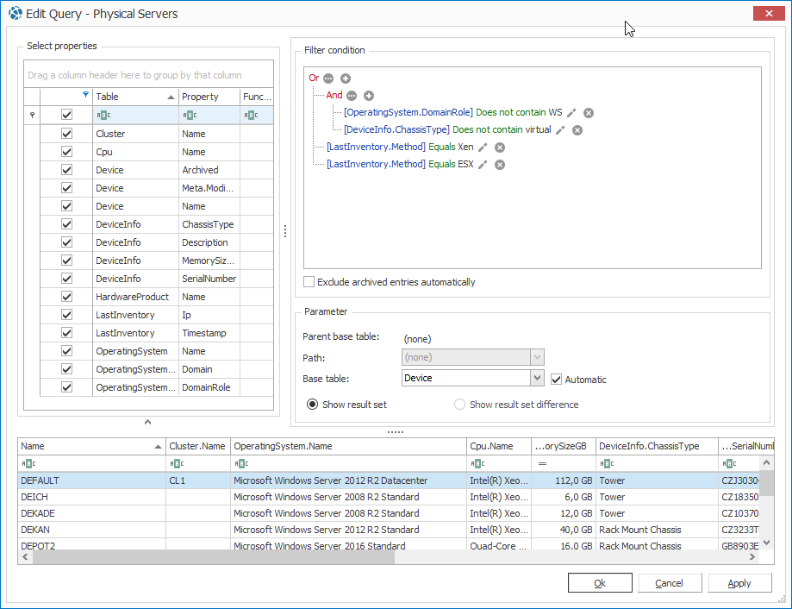Collapse the Select properties panel using the chevron

147,422
